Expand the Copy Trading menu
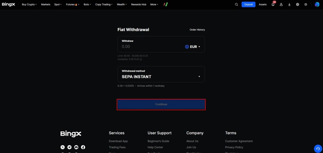Screen dimensions: 323x153 pyautogui.click(x=104, y=4)
